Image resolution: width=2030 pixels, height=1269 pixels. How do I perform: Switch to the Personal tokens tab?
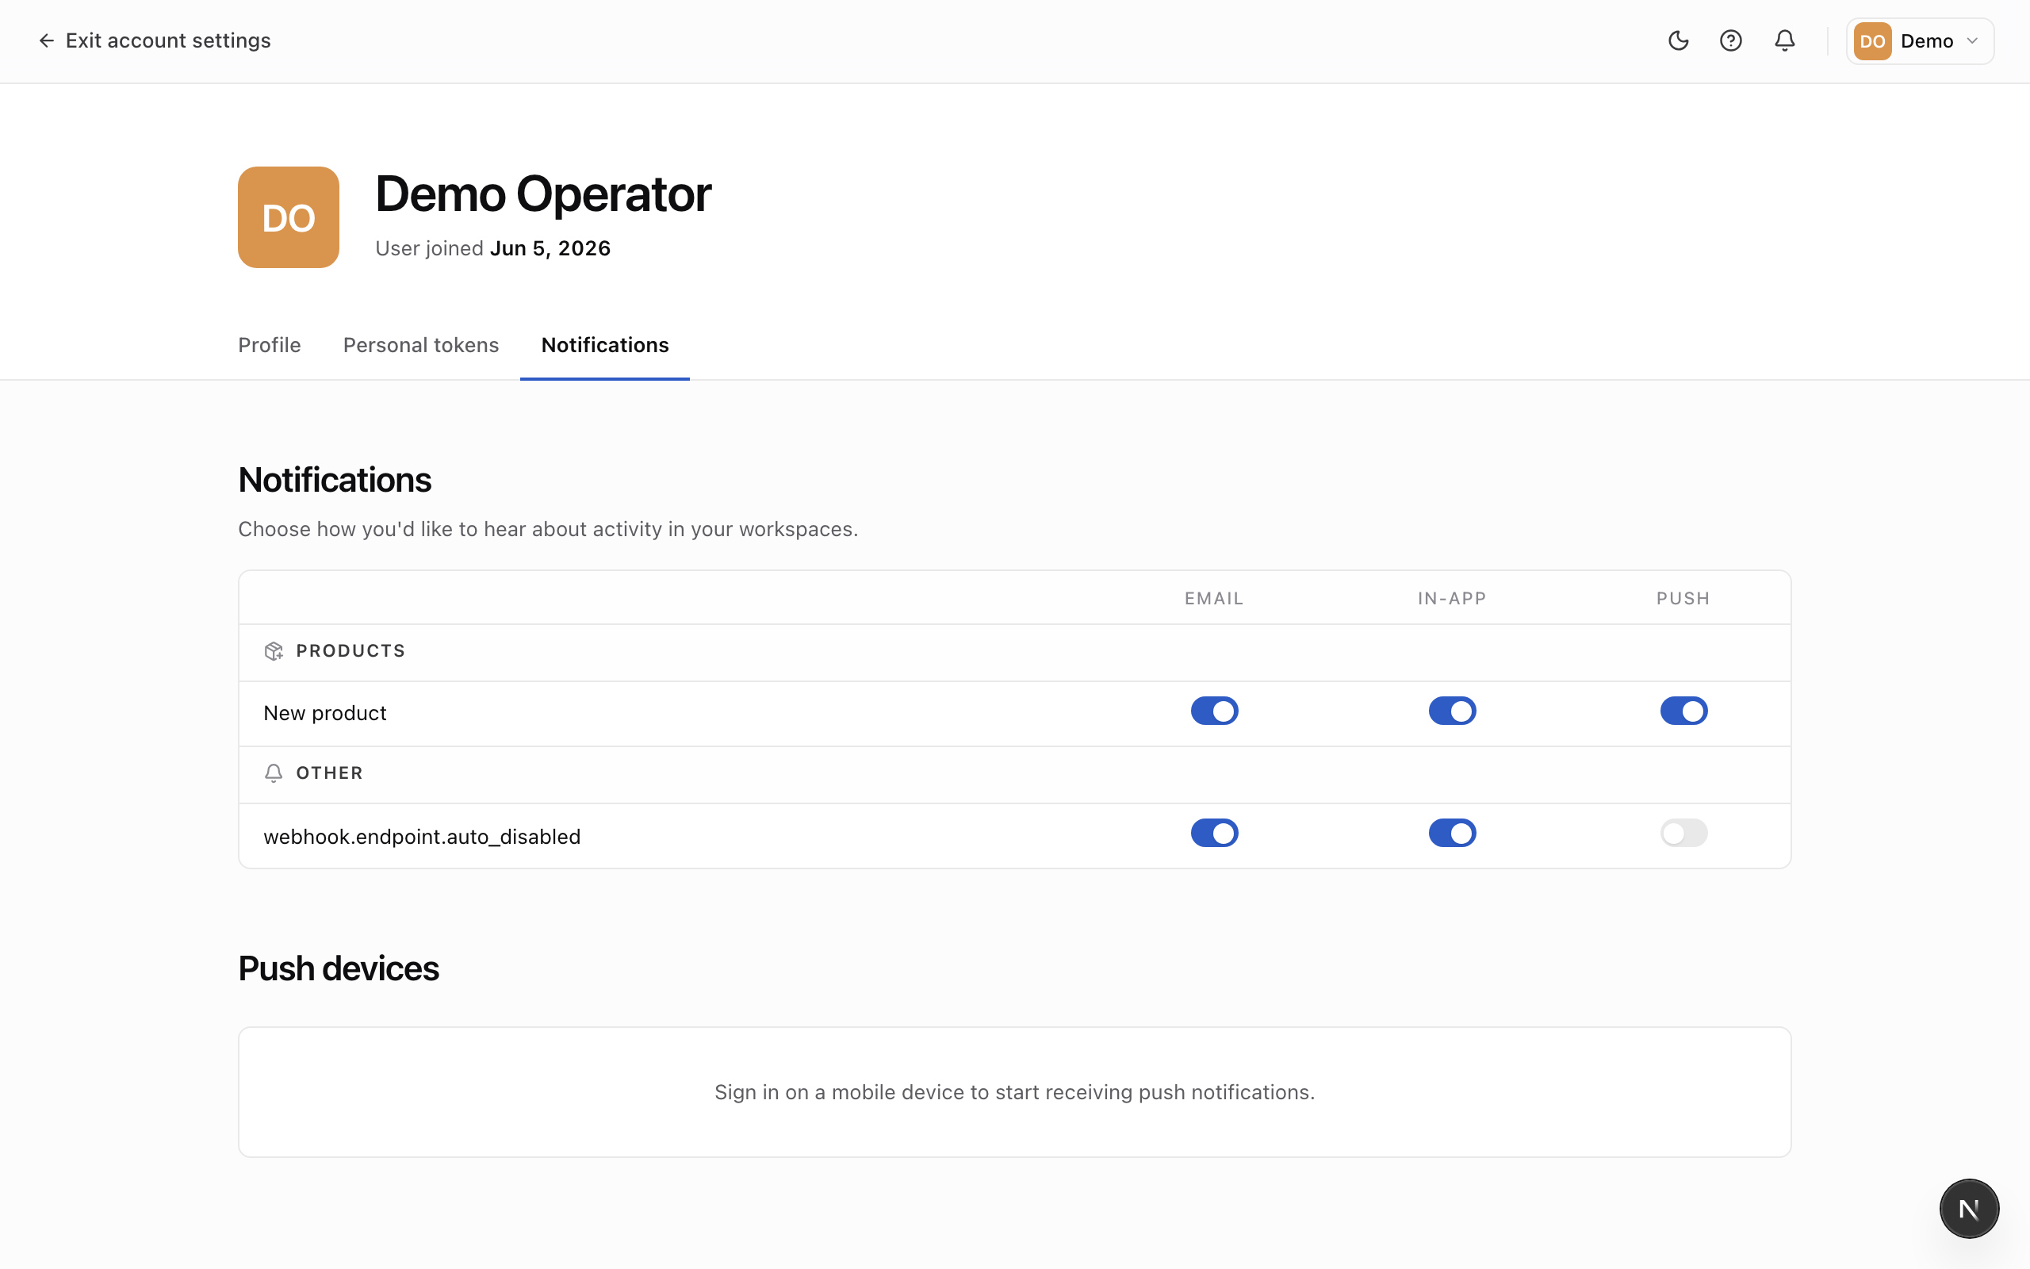tap(421, 345)
